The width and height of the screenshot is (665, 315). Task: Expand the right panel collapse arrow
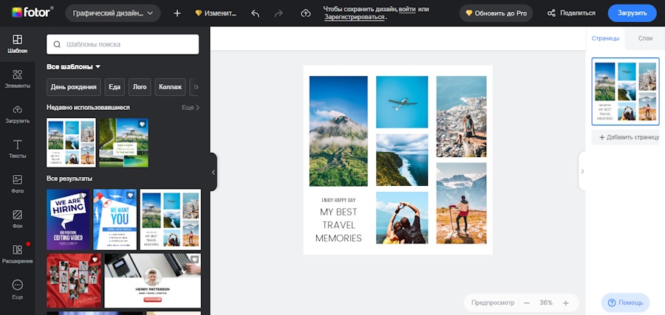[x=582, y=171]
